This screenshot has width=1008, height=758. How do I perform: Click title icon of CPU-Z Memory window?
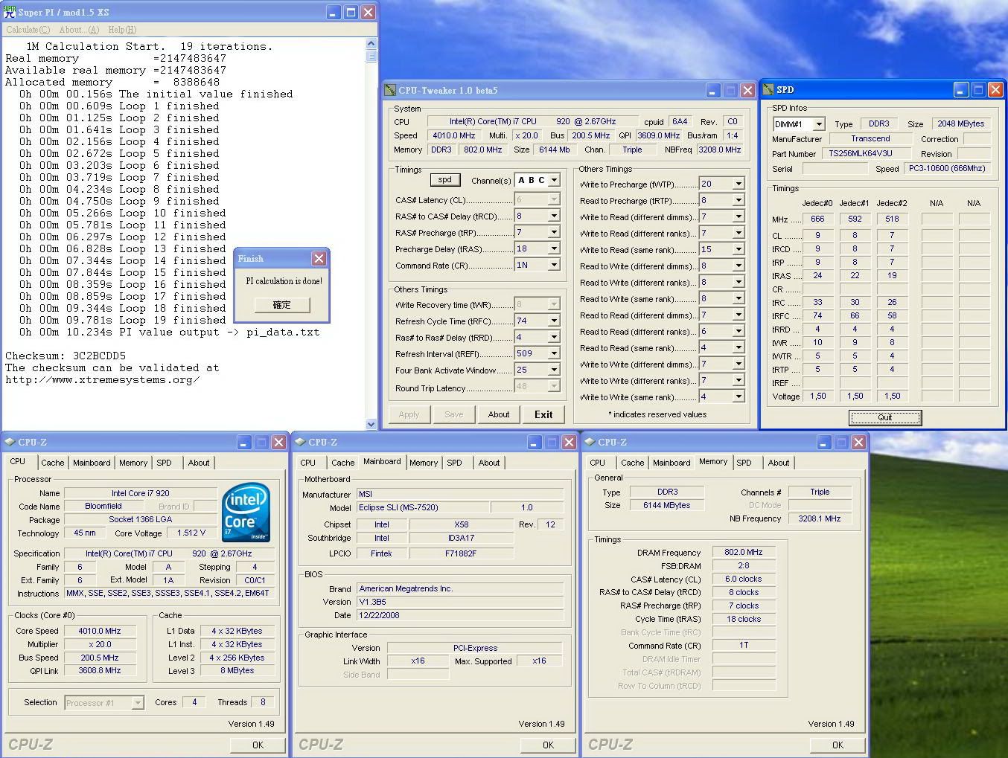[590, 442]
